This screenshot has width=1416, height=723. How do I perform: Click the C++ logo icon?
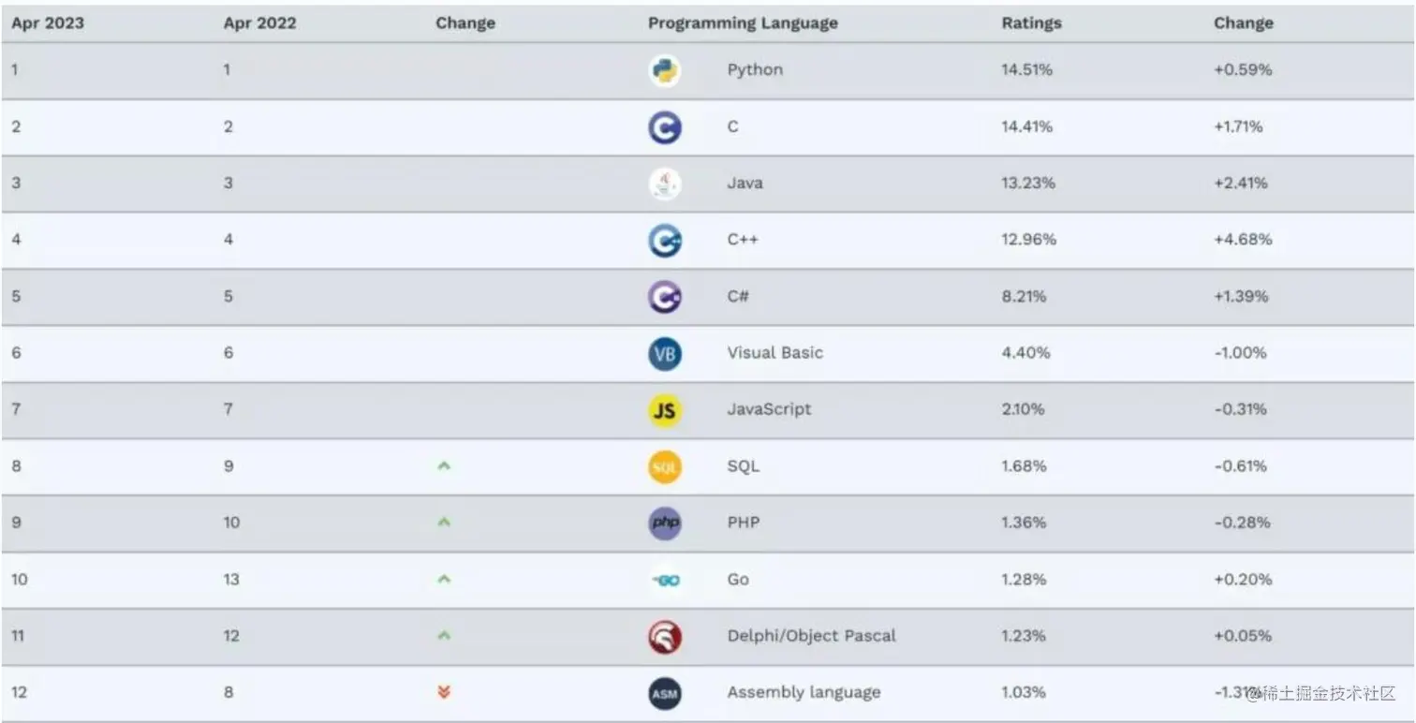coord(665,241)
